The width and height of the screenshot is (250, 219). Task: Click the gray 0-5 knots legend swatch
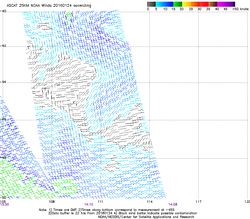point(151,4)
